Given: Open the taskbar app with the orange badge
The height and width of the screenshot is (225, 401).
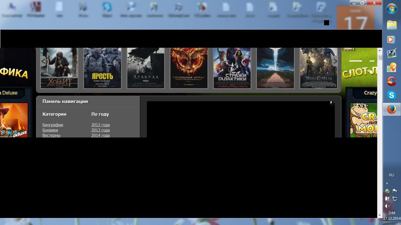Looking at the screenshot, I should pos(391,67).
